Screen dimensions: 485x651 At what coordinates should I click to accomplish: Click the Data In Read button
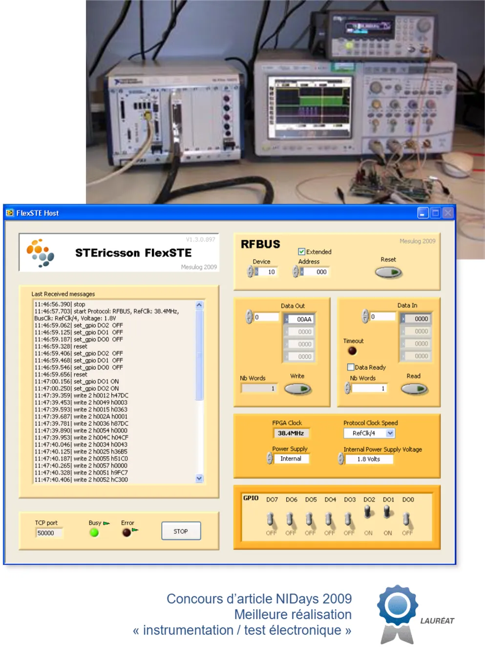coord(414,389)
